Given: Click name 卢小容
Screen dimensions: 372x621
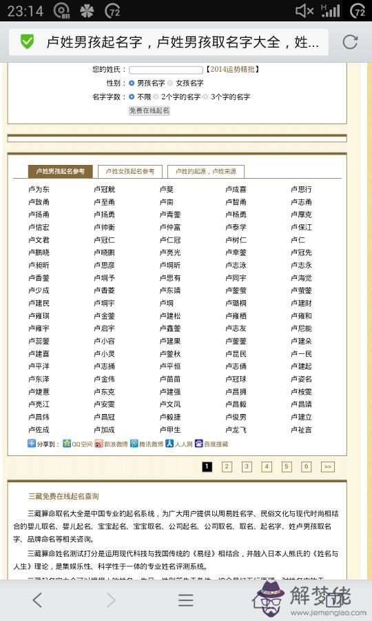Looking at the screenshot, I should coord(104,341).
